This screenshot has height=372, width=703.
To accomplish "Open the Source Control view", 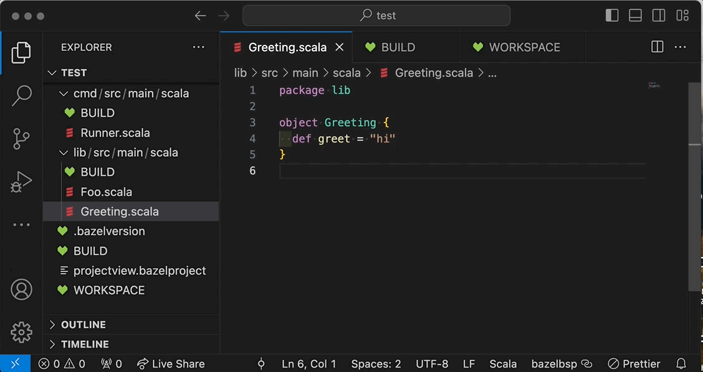I will tap(21, 139).
